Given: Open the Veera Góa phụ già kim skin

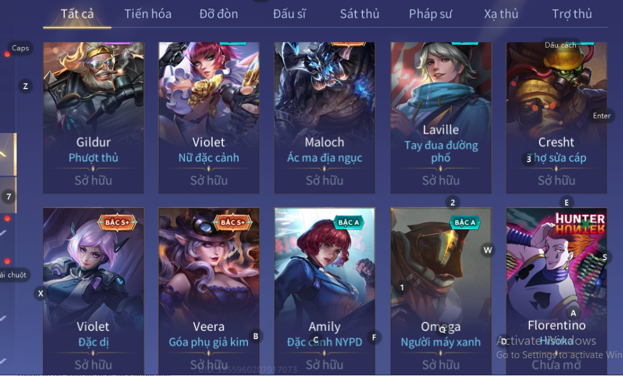Looking at the screenshot, I should pos(209,291).
